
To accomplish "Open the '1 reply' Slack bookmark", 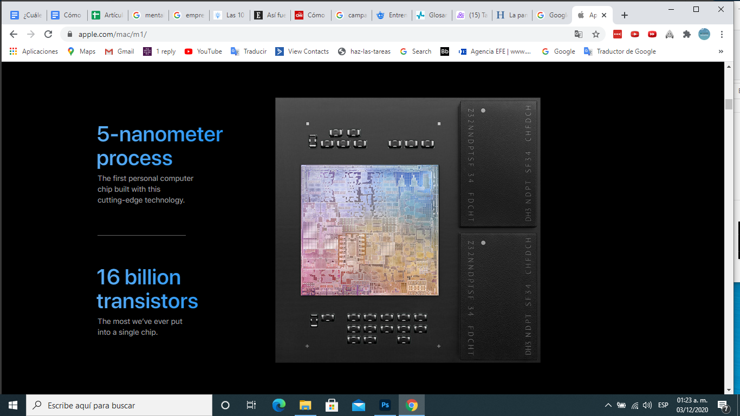I will pyautogui.click(x=159, y=51).
